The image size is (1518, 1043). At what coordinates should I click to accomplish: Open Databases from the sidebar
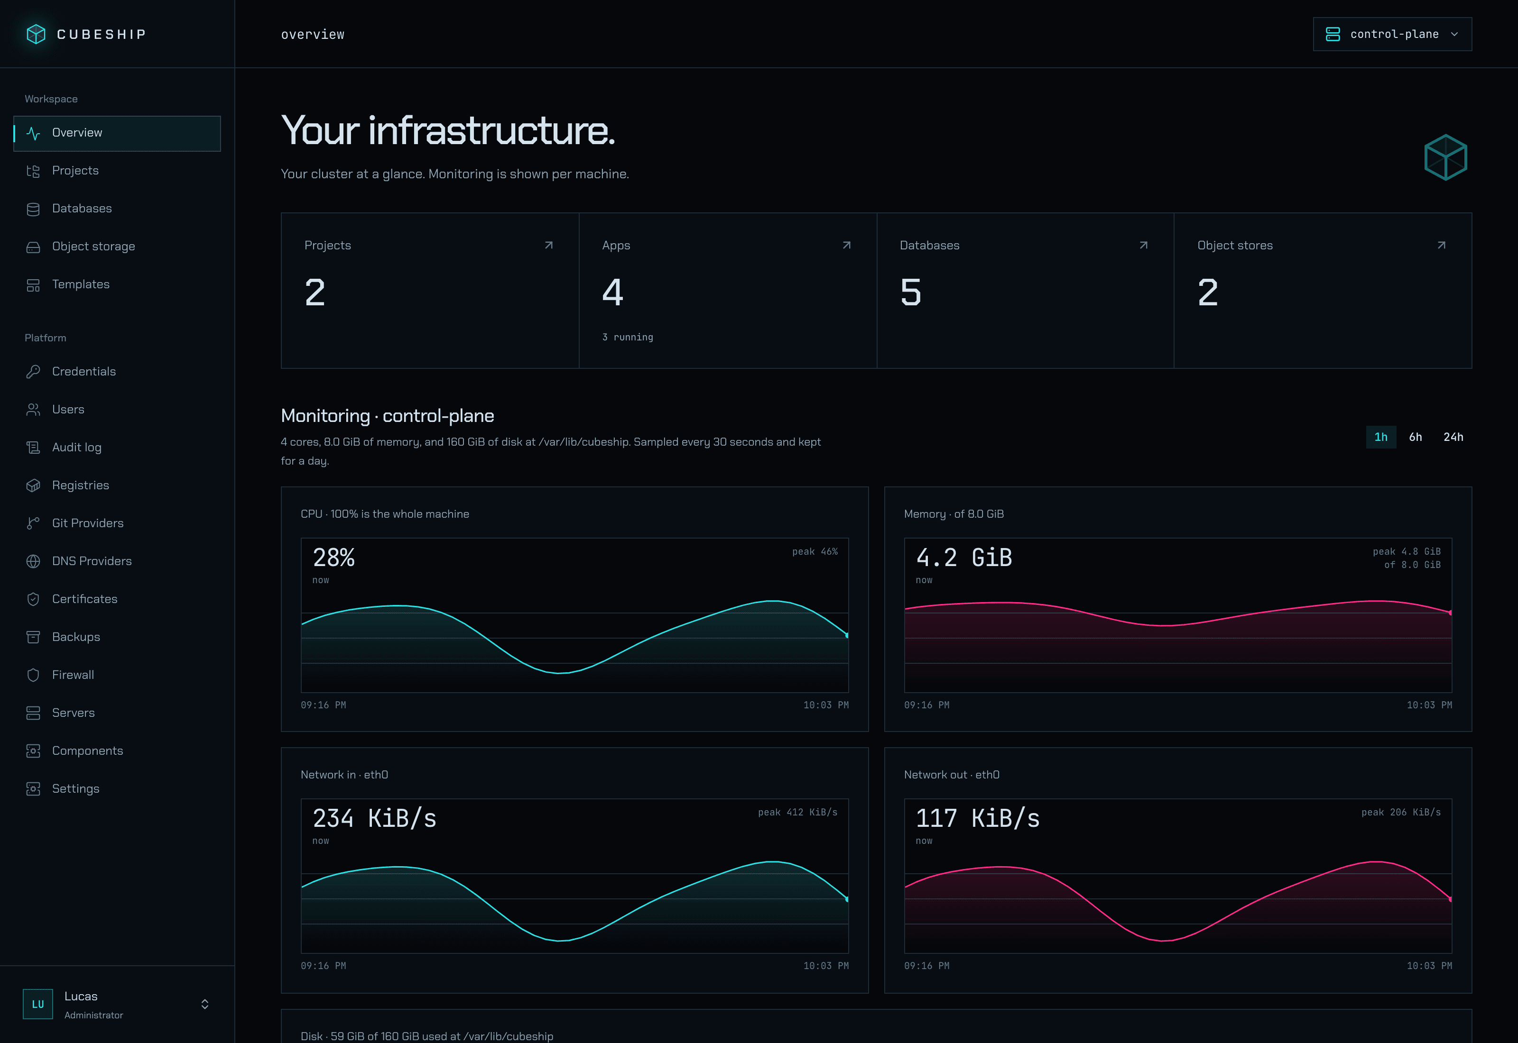tap(117, 209)
